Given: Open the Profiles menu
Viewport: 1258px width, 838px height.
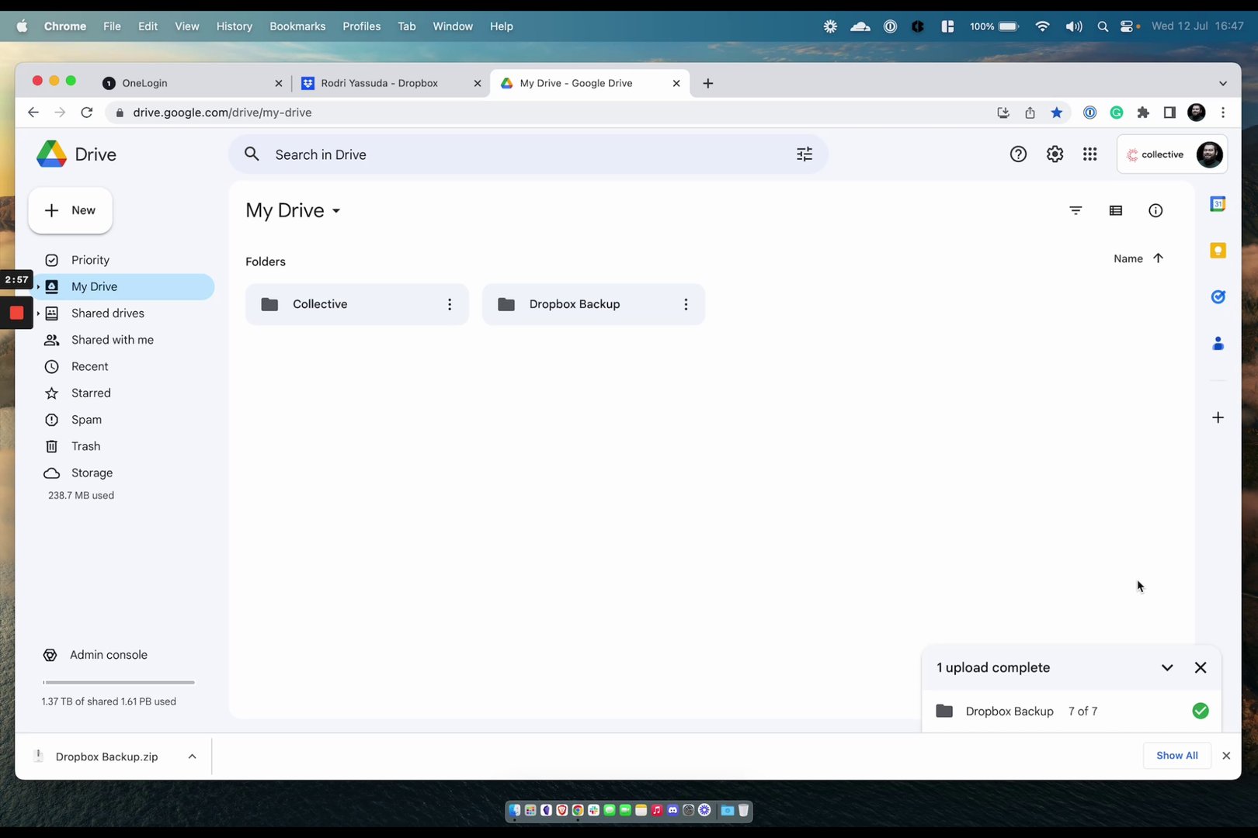Looking at the screenshot, I should [x=362, y=26].
